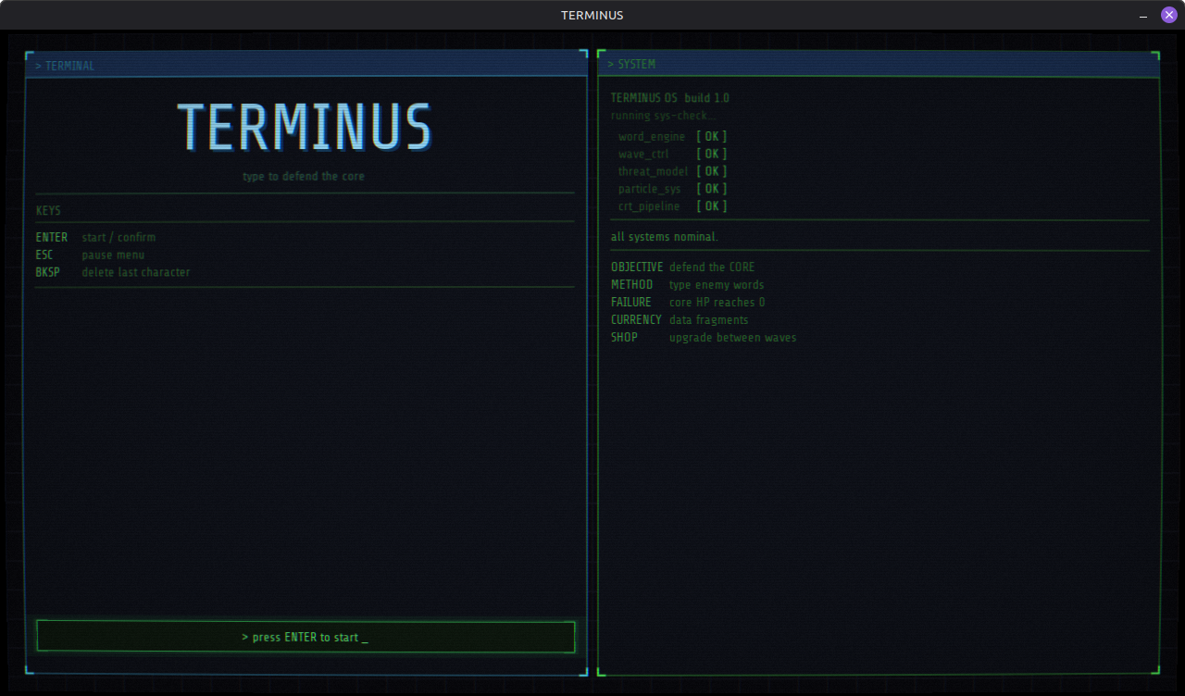The width and height of the screenshot is (1185, 696).
Task: Click 'TERMINUS OS build 1.0' line
Action: (670, 98)
